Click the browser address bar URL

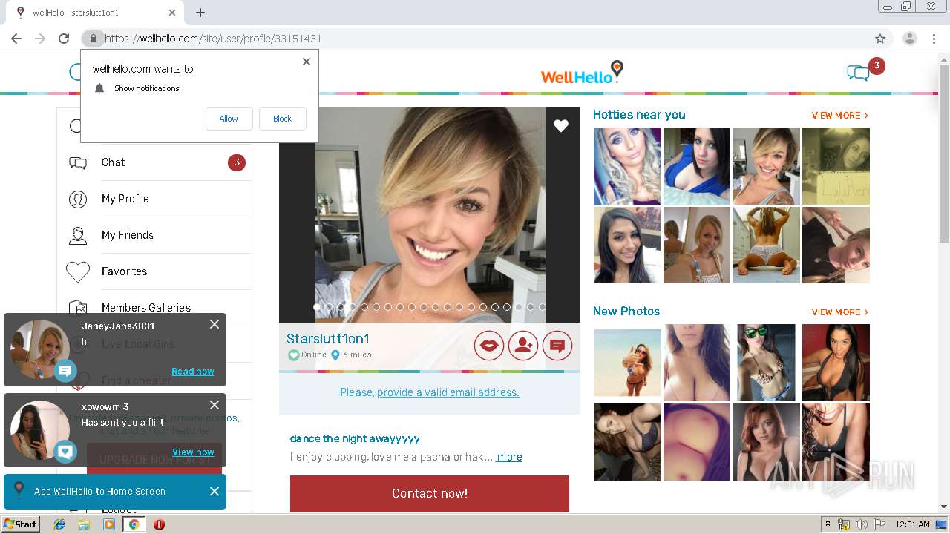point(213,39)
